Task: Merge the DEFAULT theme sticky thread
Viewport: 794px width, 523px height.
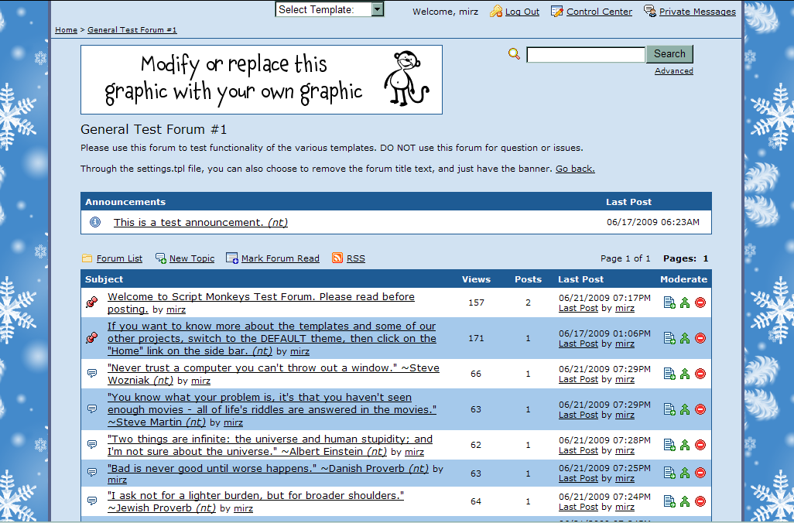Action: pyautogui.click(x=685, y=338)
